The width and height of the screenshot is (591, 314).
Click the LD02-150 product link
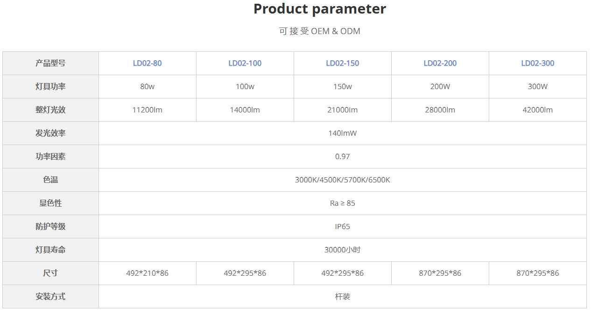342,63
